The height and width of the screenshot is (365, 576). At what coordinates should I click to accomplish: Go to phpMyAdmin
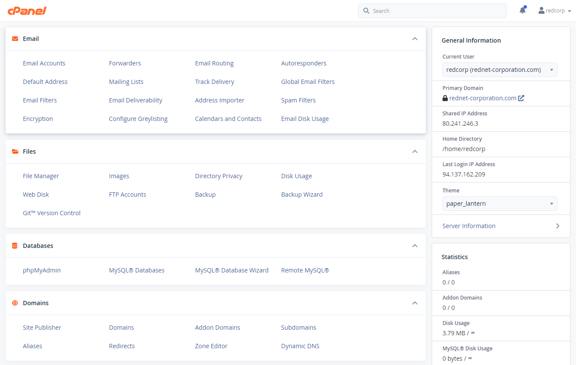(x=42, y=270)
